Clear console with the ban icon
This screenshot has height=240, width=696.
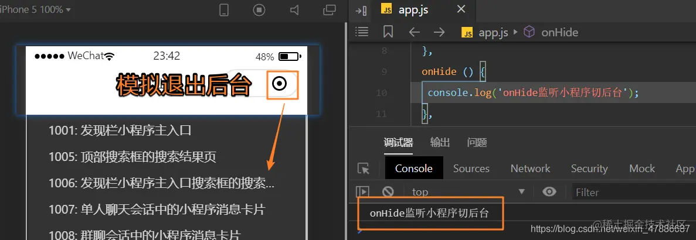388,191
